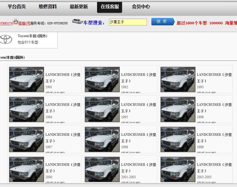Click the LANDCRUISER title above year 1992

tap(139, 78)
